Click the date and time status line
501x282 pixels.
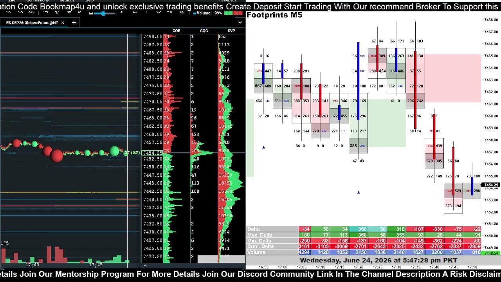point(378,260)
